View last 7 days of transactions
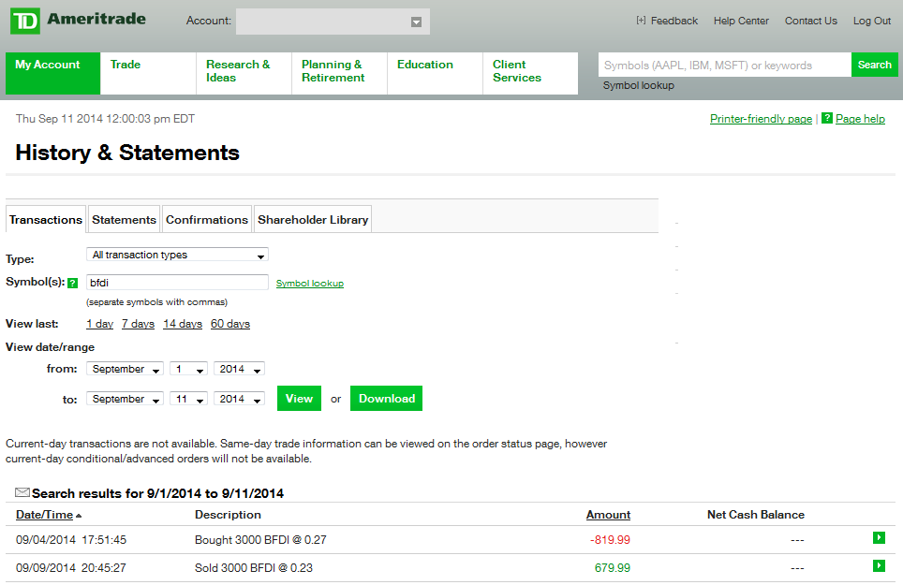The width and height of the screenshot is (903, 585). tap(139, 324)
